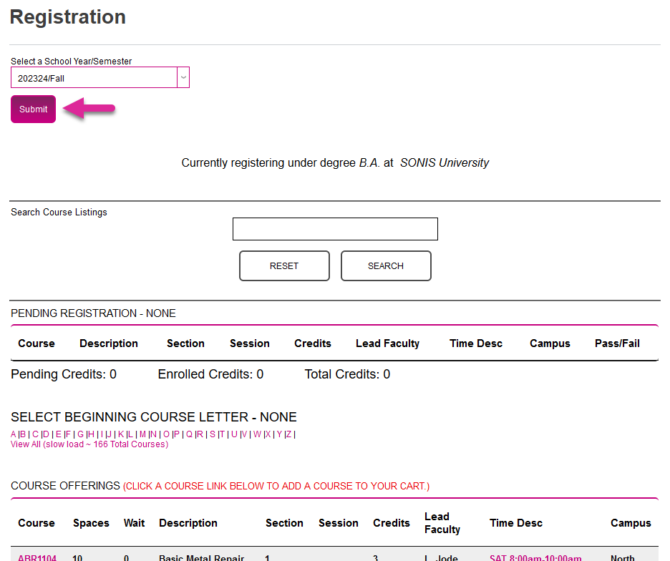This screenshot has width=670, height=561.
Task: Click the Submit button
Action: point(32,109)
